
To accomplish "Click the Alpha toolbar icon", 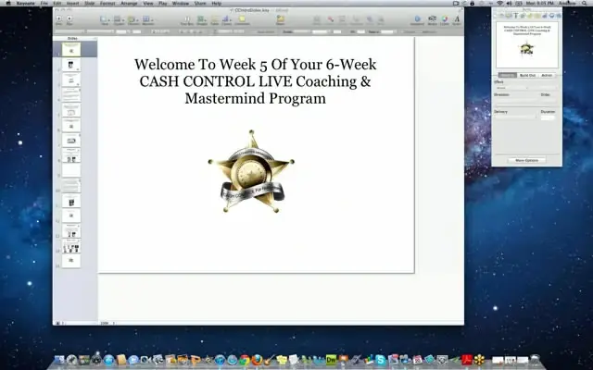I will (x=331, y=20).
